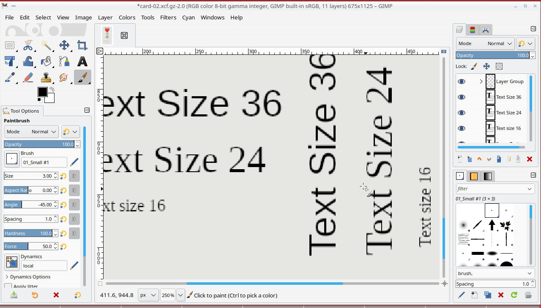Create a new brush
The height and width of the screenshot is (308, 541).
(474, 295)
